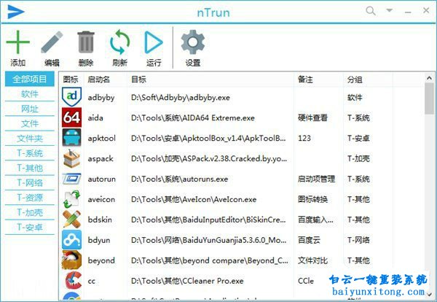Click the green plus Add icon
Viewport: 437px width, 302px height.
pyautogui.click(x=17, y=42)
